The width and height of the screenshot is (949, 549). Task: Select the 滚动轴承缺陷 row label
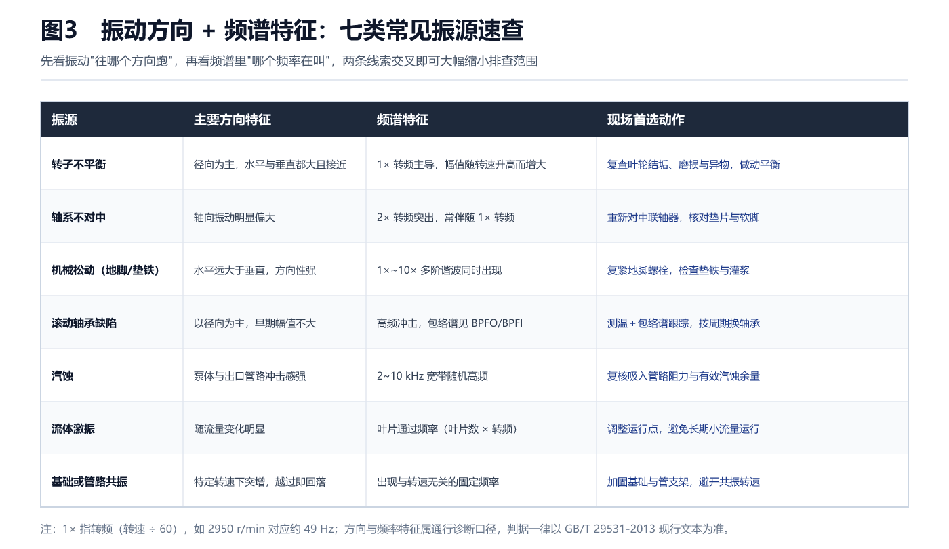pyautogui.click(x=84, y=323)
